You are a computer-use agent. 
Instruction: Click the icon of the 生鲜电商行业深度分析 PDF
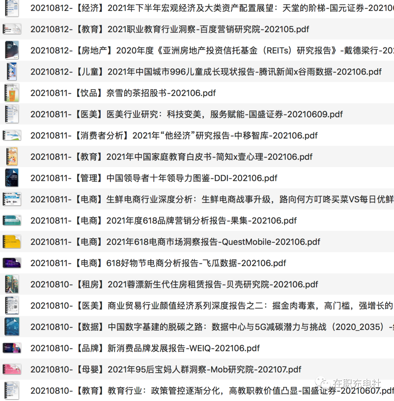[12, 199]
